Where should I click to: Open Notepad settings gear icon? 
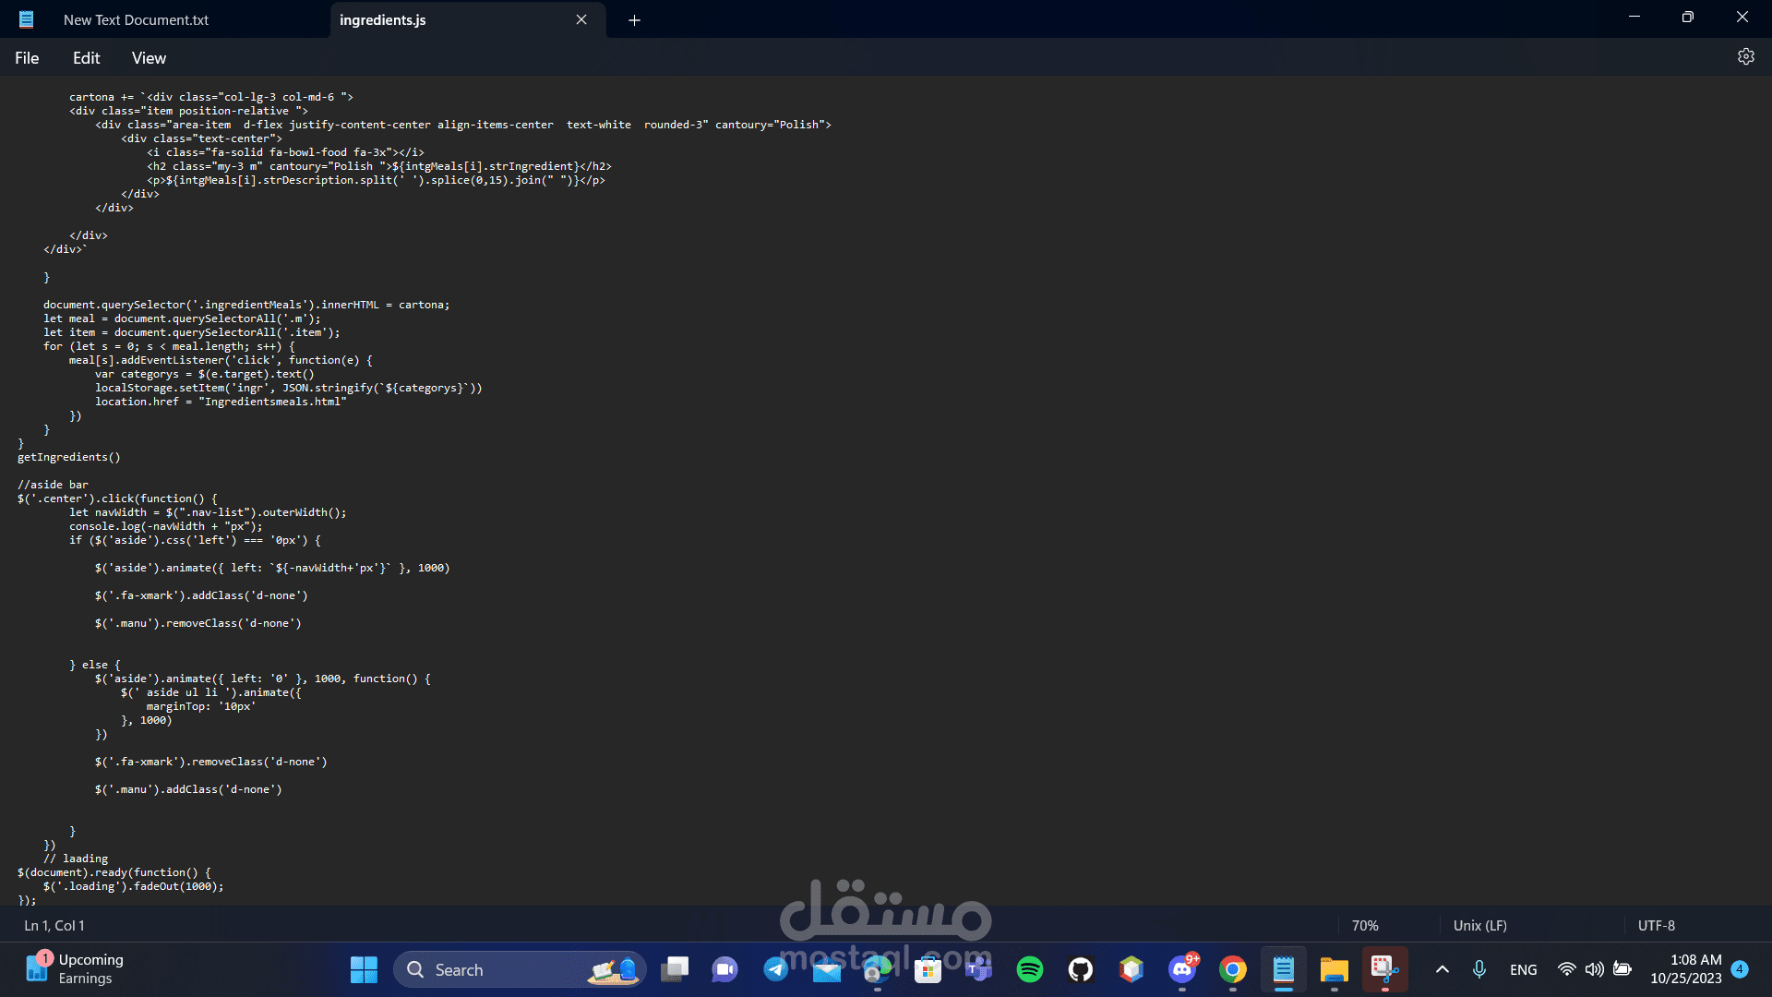(1745, 57)
